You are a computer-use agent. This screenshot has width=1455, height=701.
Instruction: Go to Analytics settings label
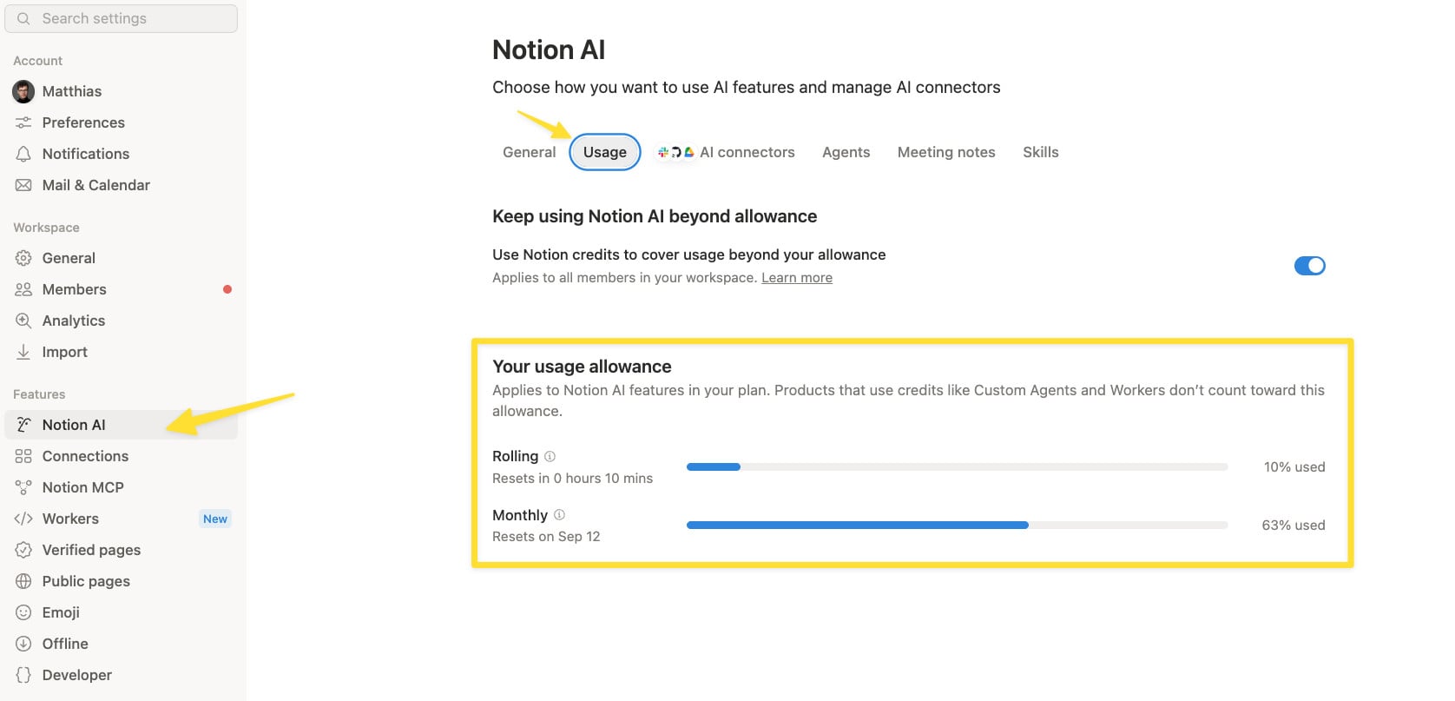click(x=74, y=321)
